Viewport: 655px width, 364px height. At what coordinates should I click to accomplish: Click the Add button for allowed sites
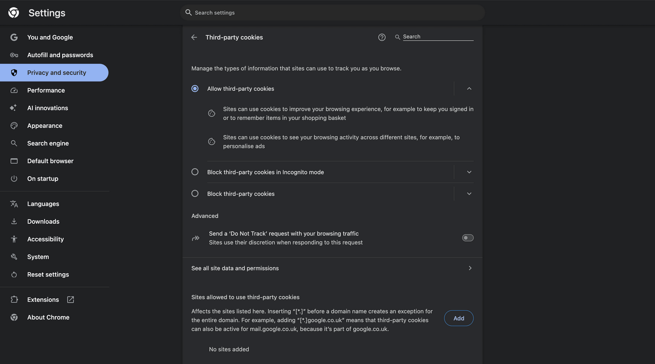[458, 318]
